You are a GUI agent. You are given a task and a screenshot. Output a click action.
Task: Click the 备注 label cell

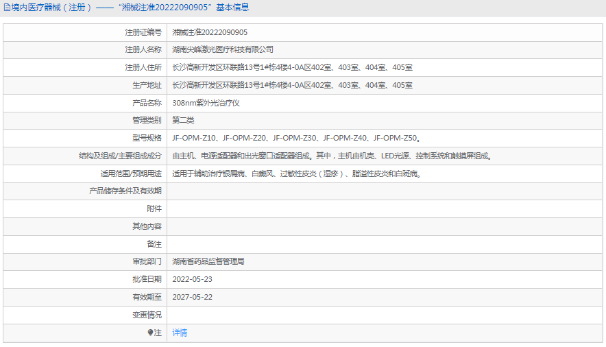pos(86,244)
